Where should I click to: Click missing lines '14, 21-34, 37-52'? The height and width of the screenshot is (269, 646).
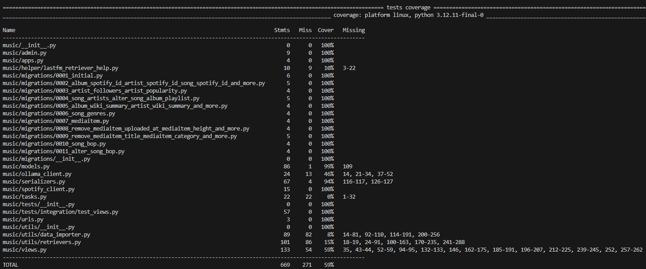[x=368, y=174]
